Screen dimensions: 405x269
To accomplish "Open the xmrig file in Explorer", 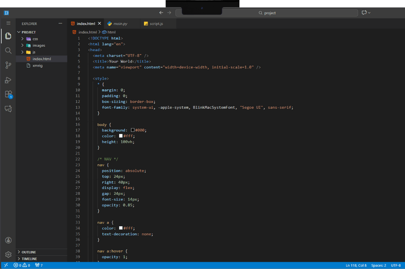I will [x=38, y=65].
